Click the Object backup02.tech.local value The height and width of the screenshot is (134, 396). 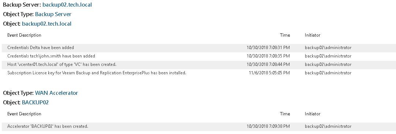(47, 24)
